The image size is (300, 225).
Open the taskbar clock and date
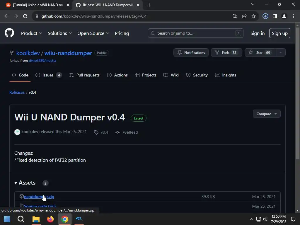278,219
